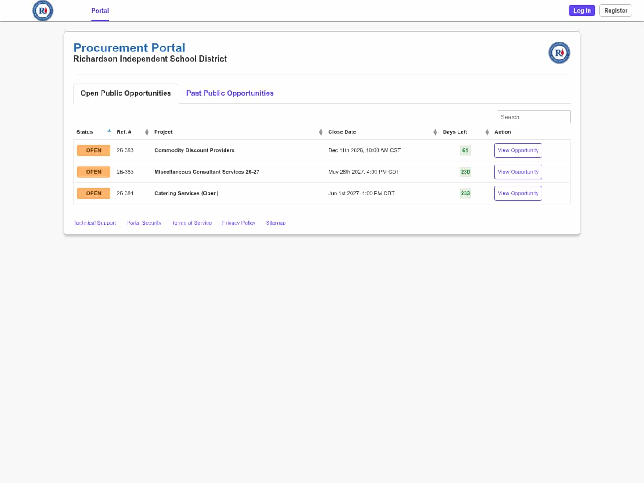This screenshot has height=483, width=644.
Task: Click the Richardson Independent School District subtitle
Action: coord(150,59)
